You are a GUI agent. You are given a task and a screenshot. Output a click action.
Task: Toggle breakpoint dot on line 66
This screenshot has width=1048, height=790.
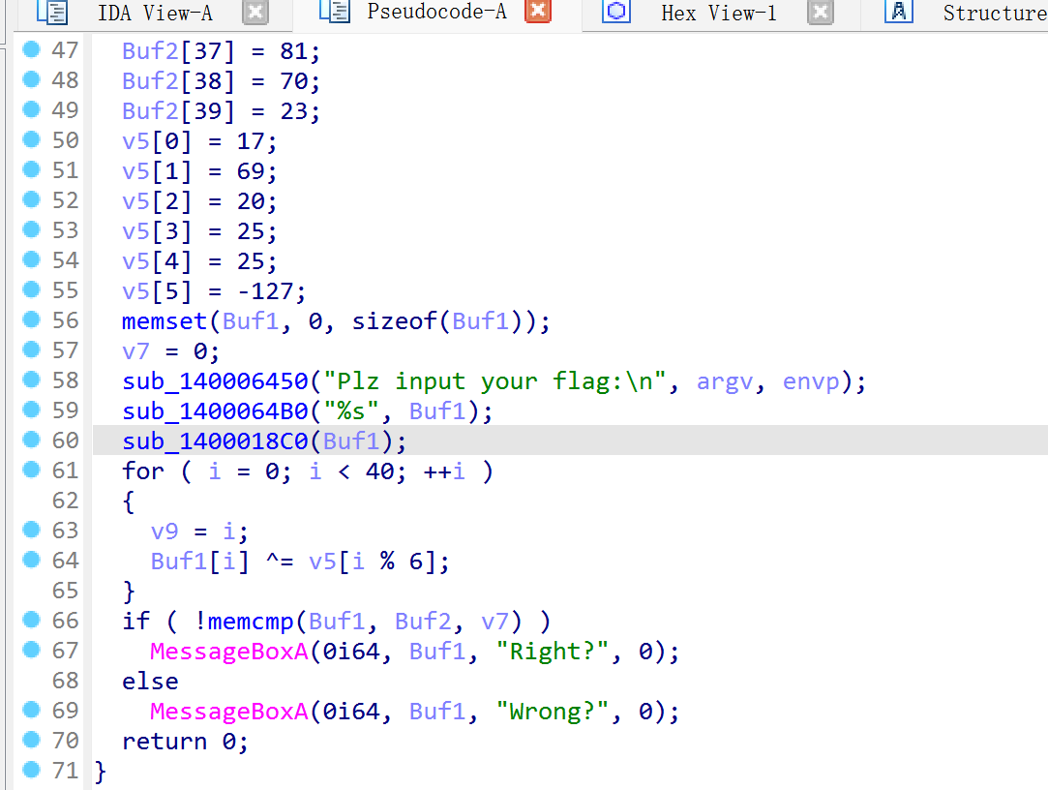click(31, 620)
